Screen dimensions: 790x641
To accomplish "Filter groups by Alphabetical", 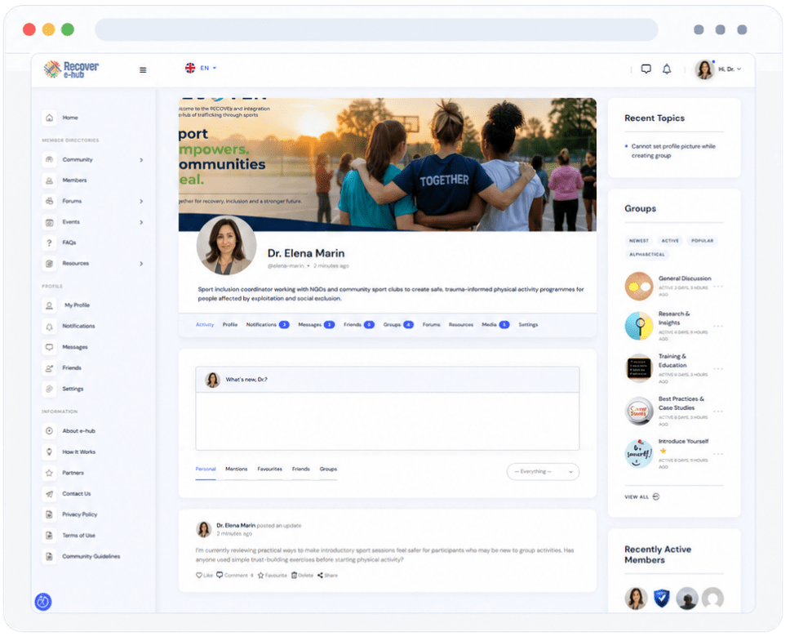I will (x=647, y=255).
